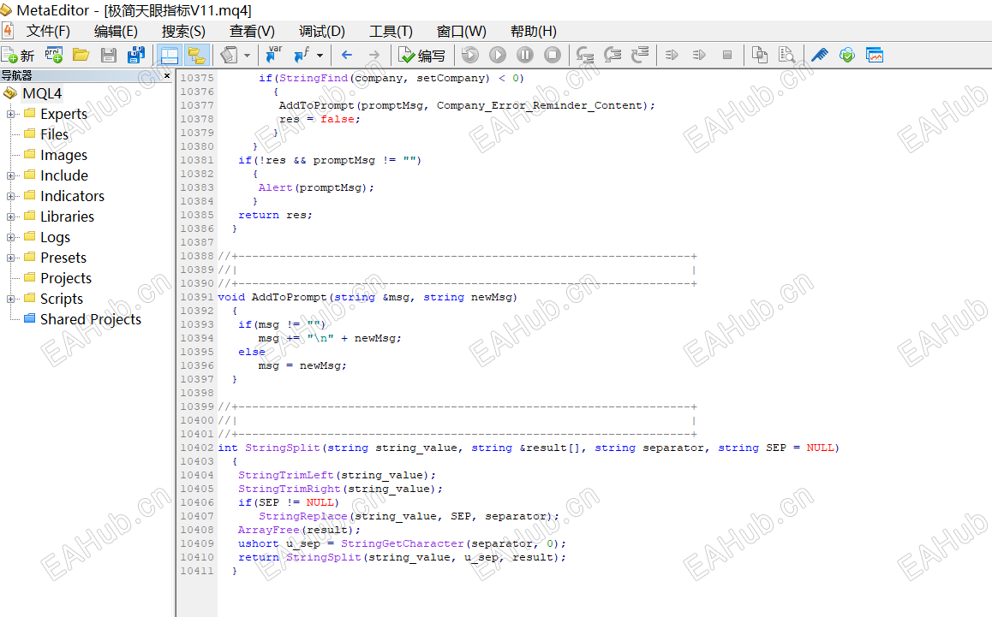Click the start profiling on history icon

tap(699, 56)
